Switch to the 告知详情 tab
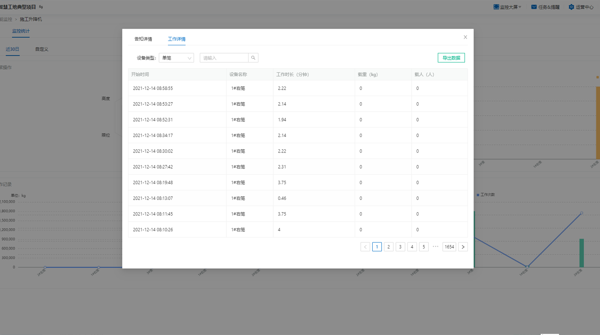Screen dimensions: 600x335 click(x=143, y=39)
